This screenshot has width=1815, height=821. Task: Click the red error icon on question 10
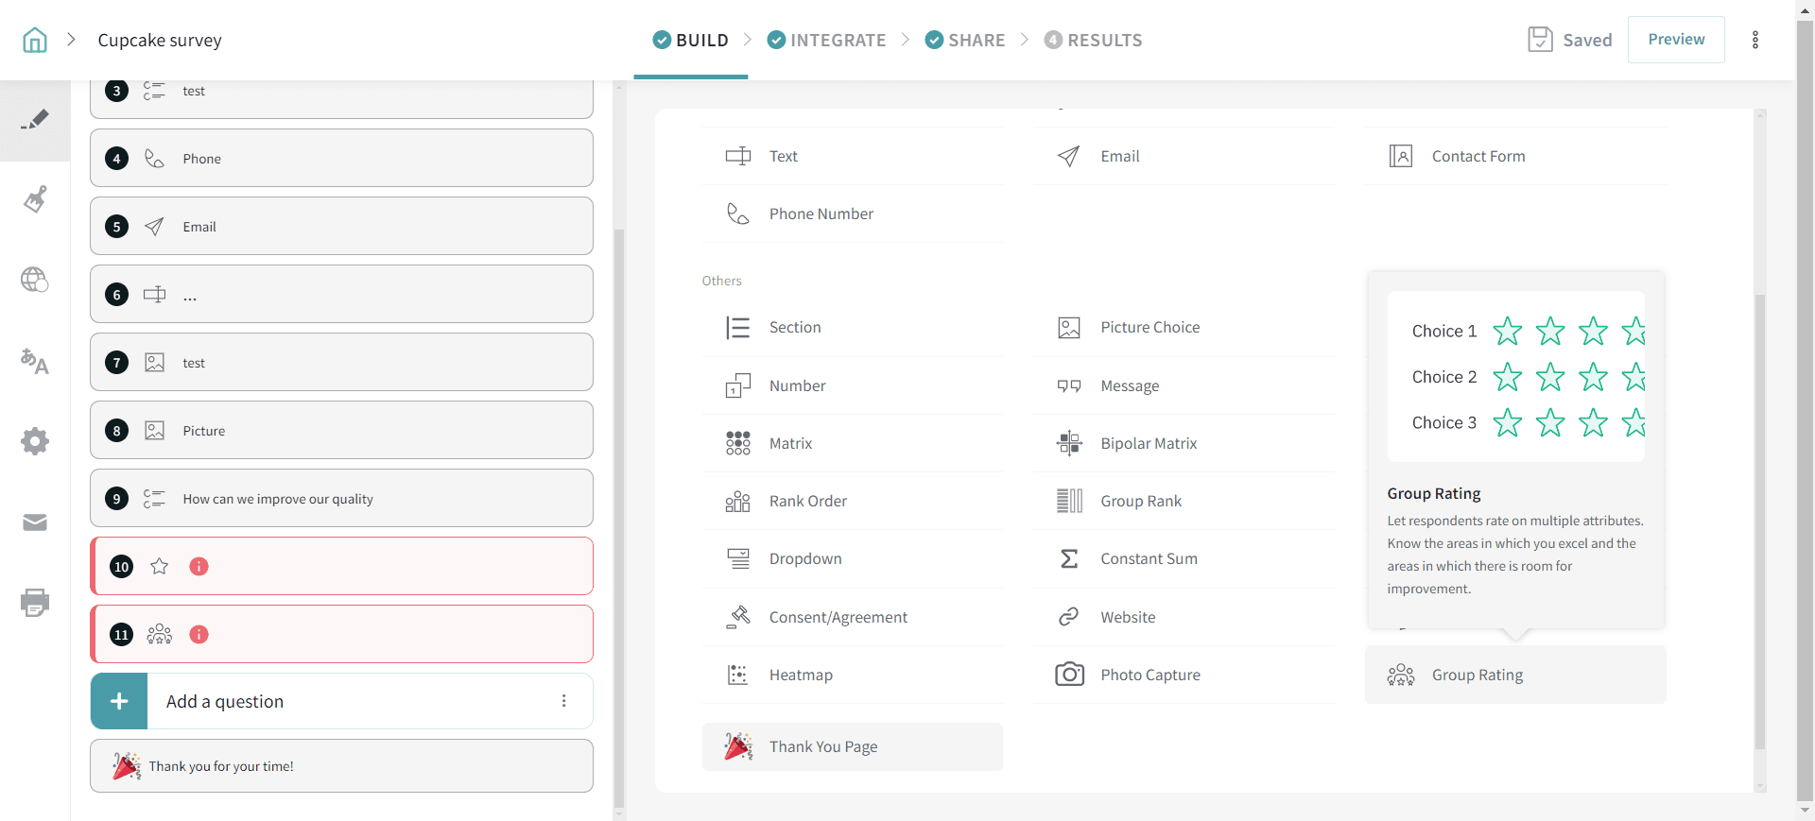click(x=199, y=566)
